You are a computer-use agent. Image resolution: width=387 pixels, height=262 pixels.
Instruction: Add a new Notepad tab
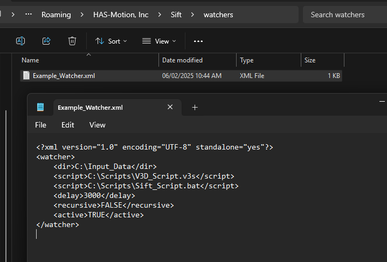[x=195, y=108]
